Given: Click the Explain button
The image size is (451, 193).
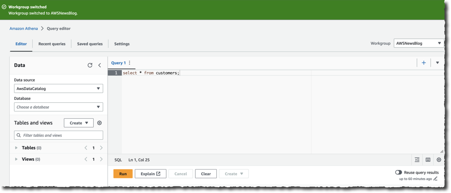Looking at the screenshot, I should click(x=151, y=174).
